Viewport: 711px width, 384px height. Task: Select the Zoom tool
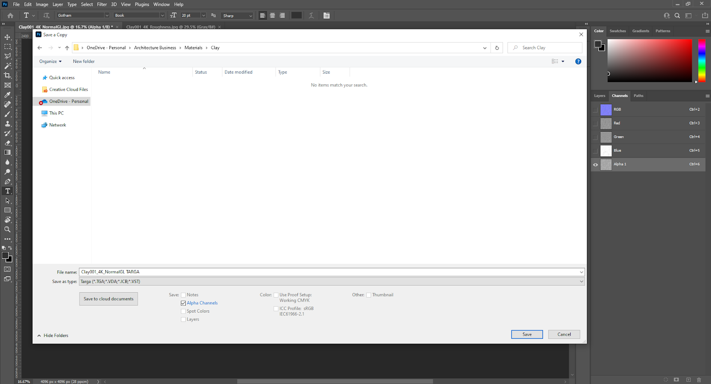coord(8,229)
